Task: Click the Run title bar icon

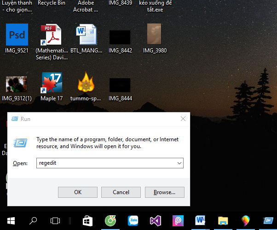Action: coord(15,119)
